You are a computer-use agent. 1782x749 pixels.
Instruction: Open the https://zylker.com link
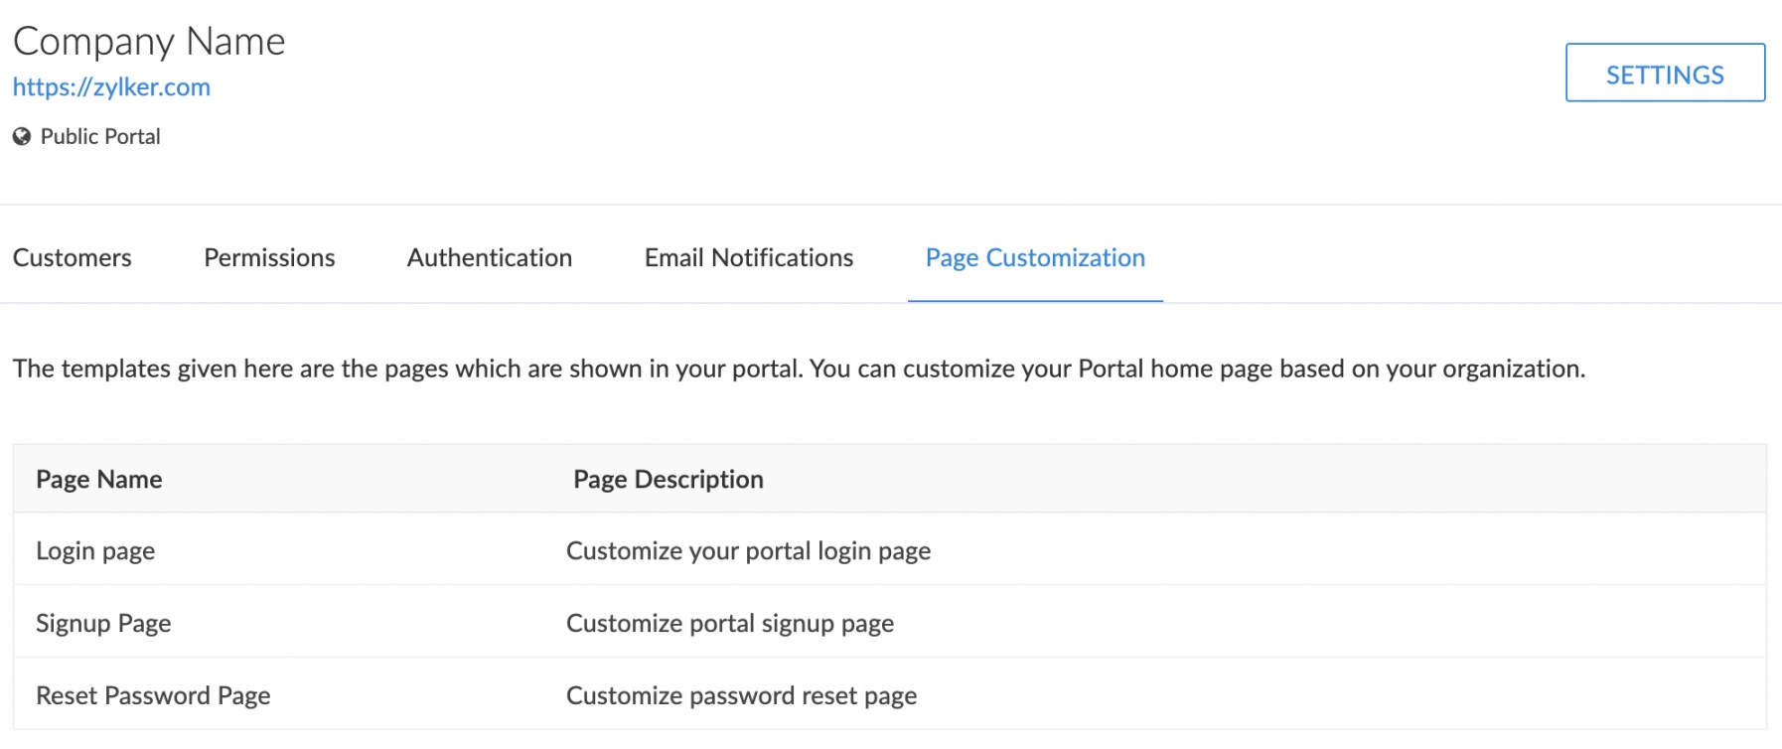click(111, 87)
